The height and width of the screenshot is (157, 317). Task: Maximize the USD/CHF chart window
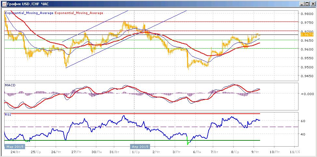click(307, 4)
